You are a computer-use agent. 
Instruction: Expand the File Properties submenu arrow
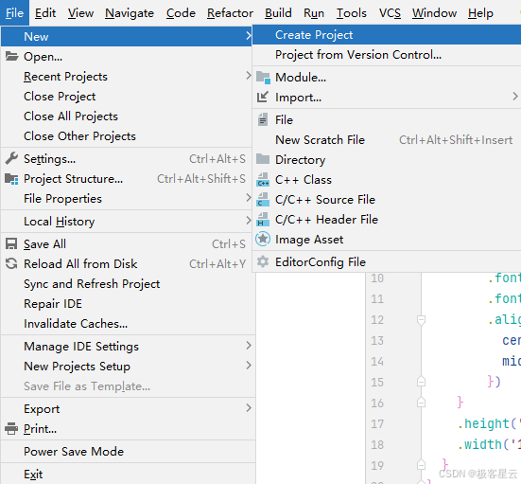click(x=248, y=198)
